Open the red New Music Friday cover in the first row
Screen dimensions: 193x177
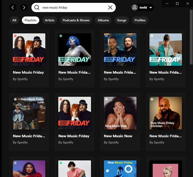click(29, 49)
